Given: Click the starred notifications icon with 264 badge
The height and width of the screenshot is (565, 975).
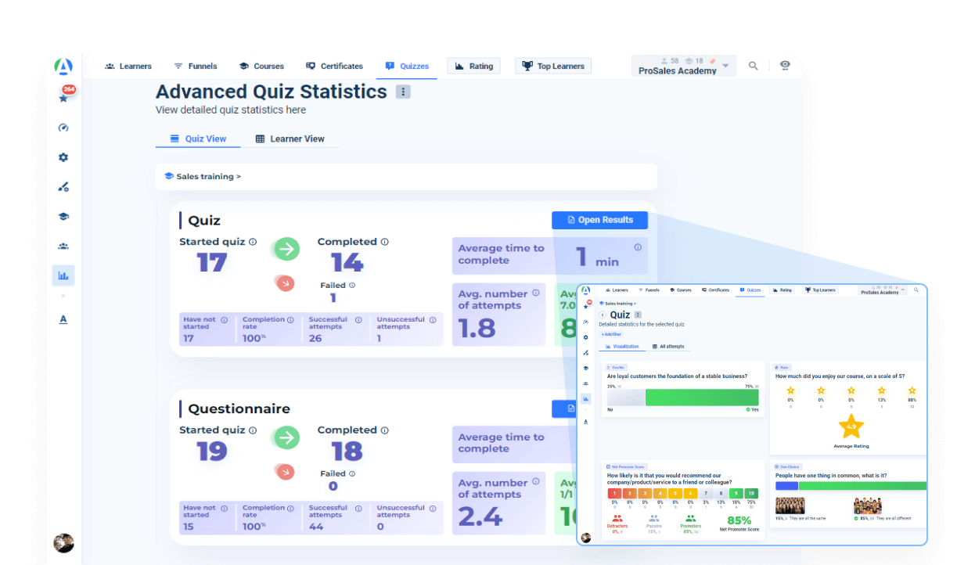Looking at the screenshot, I should pyautogui.click(x=64, y=97).
